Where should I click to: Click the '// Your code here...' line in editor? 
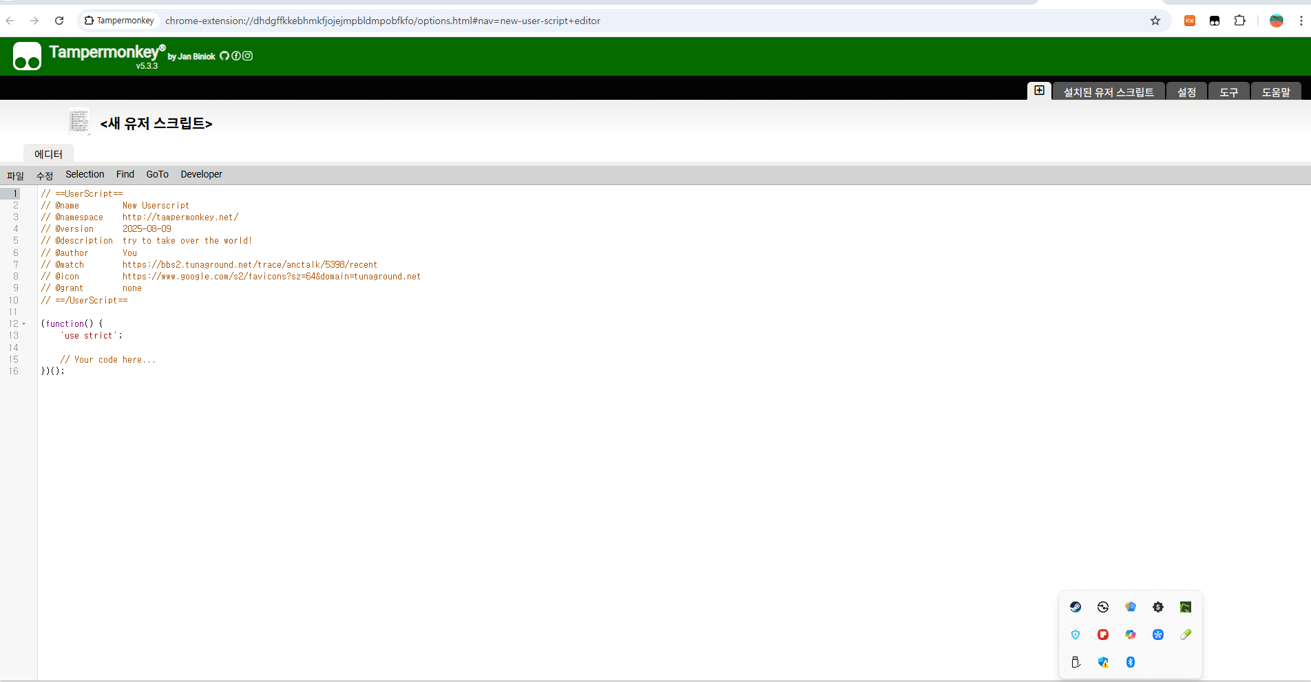[108, 360]
